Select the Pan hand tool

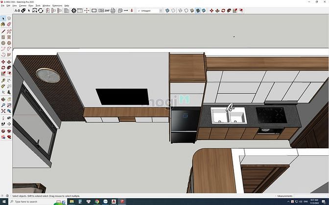click(x=9, y=100)
